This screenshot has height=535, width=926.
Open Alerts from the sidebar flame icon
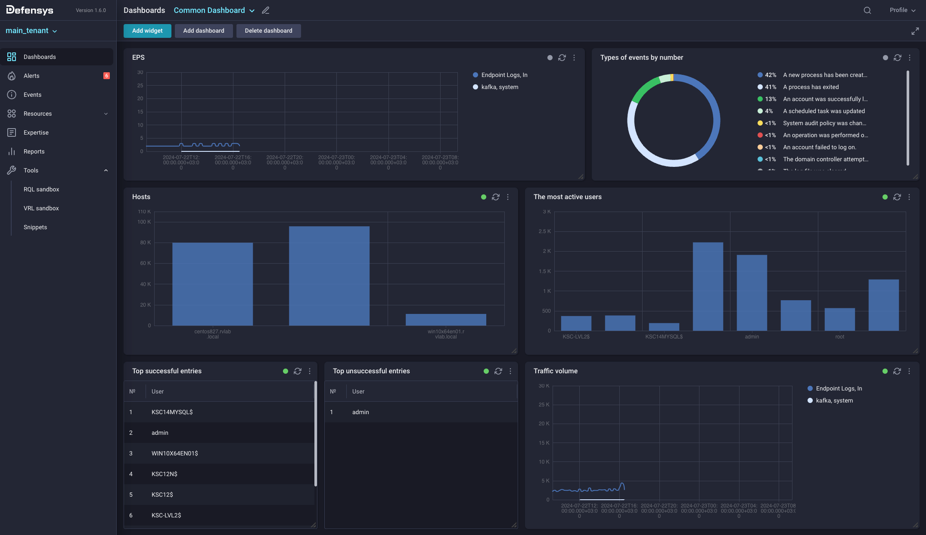tap(12, 76)
